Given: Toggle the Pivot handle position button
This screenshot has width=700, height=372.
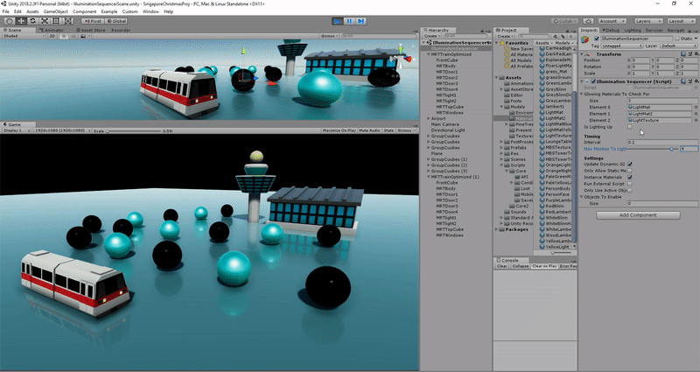Looking at the screenshot, I should point(92,21).
